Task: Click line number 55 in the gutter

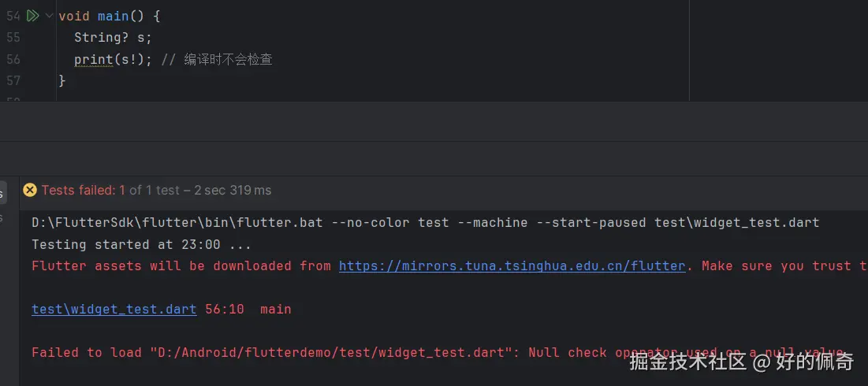Action: pos(13,37)
